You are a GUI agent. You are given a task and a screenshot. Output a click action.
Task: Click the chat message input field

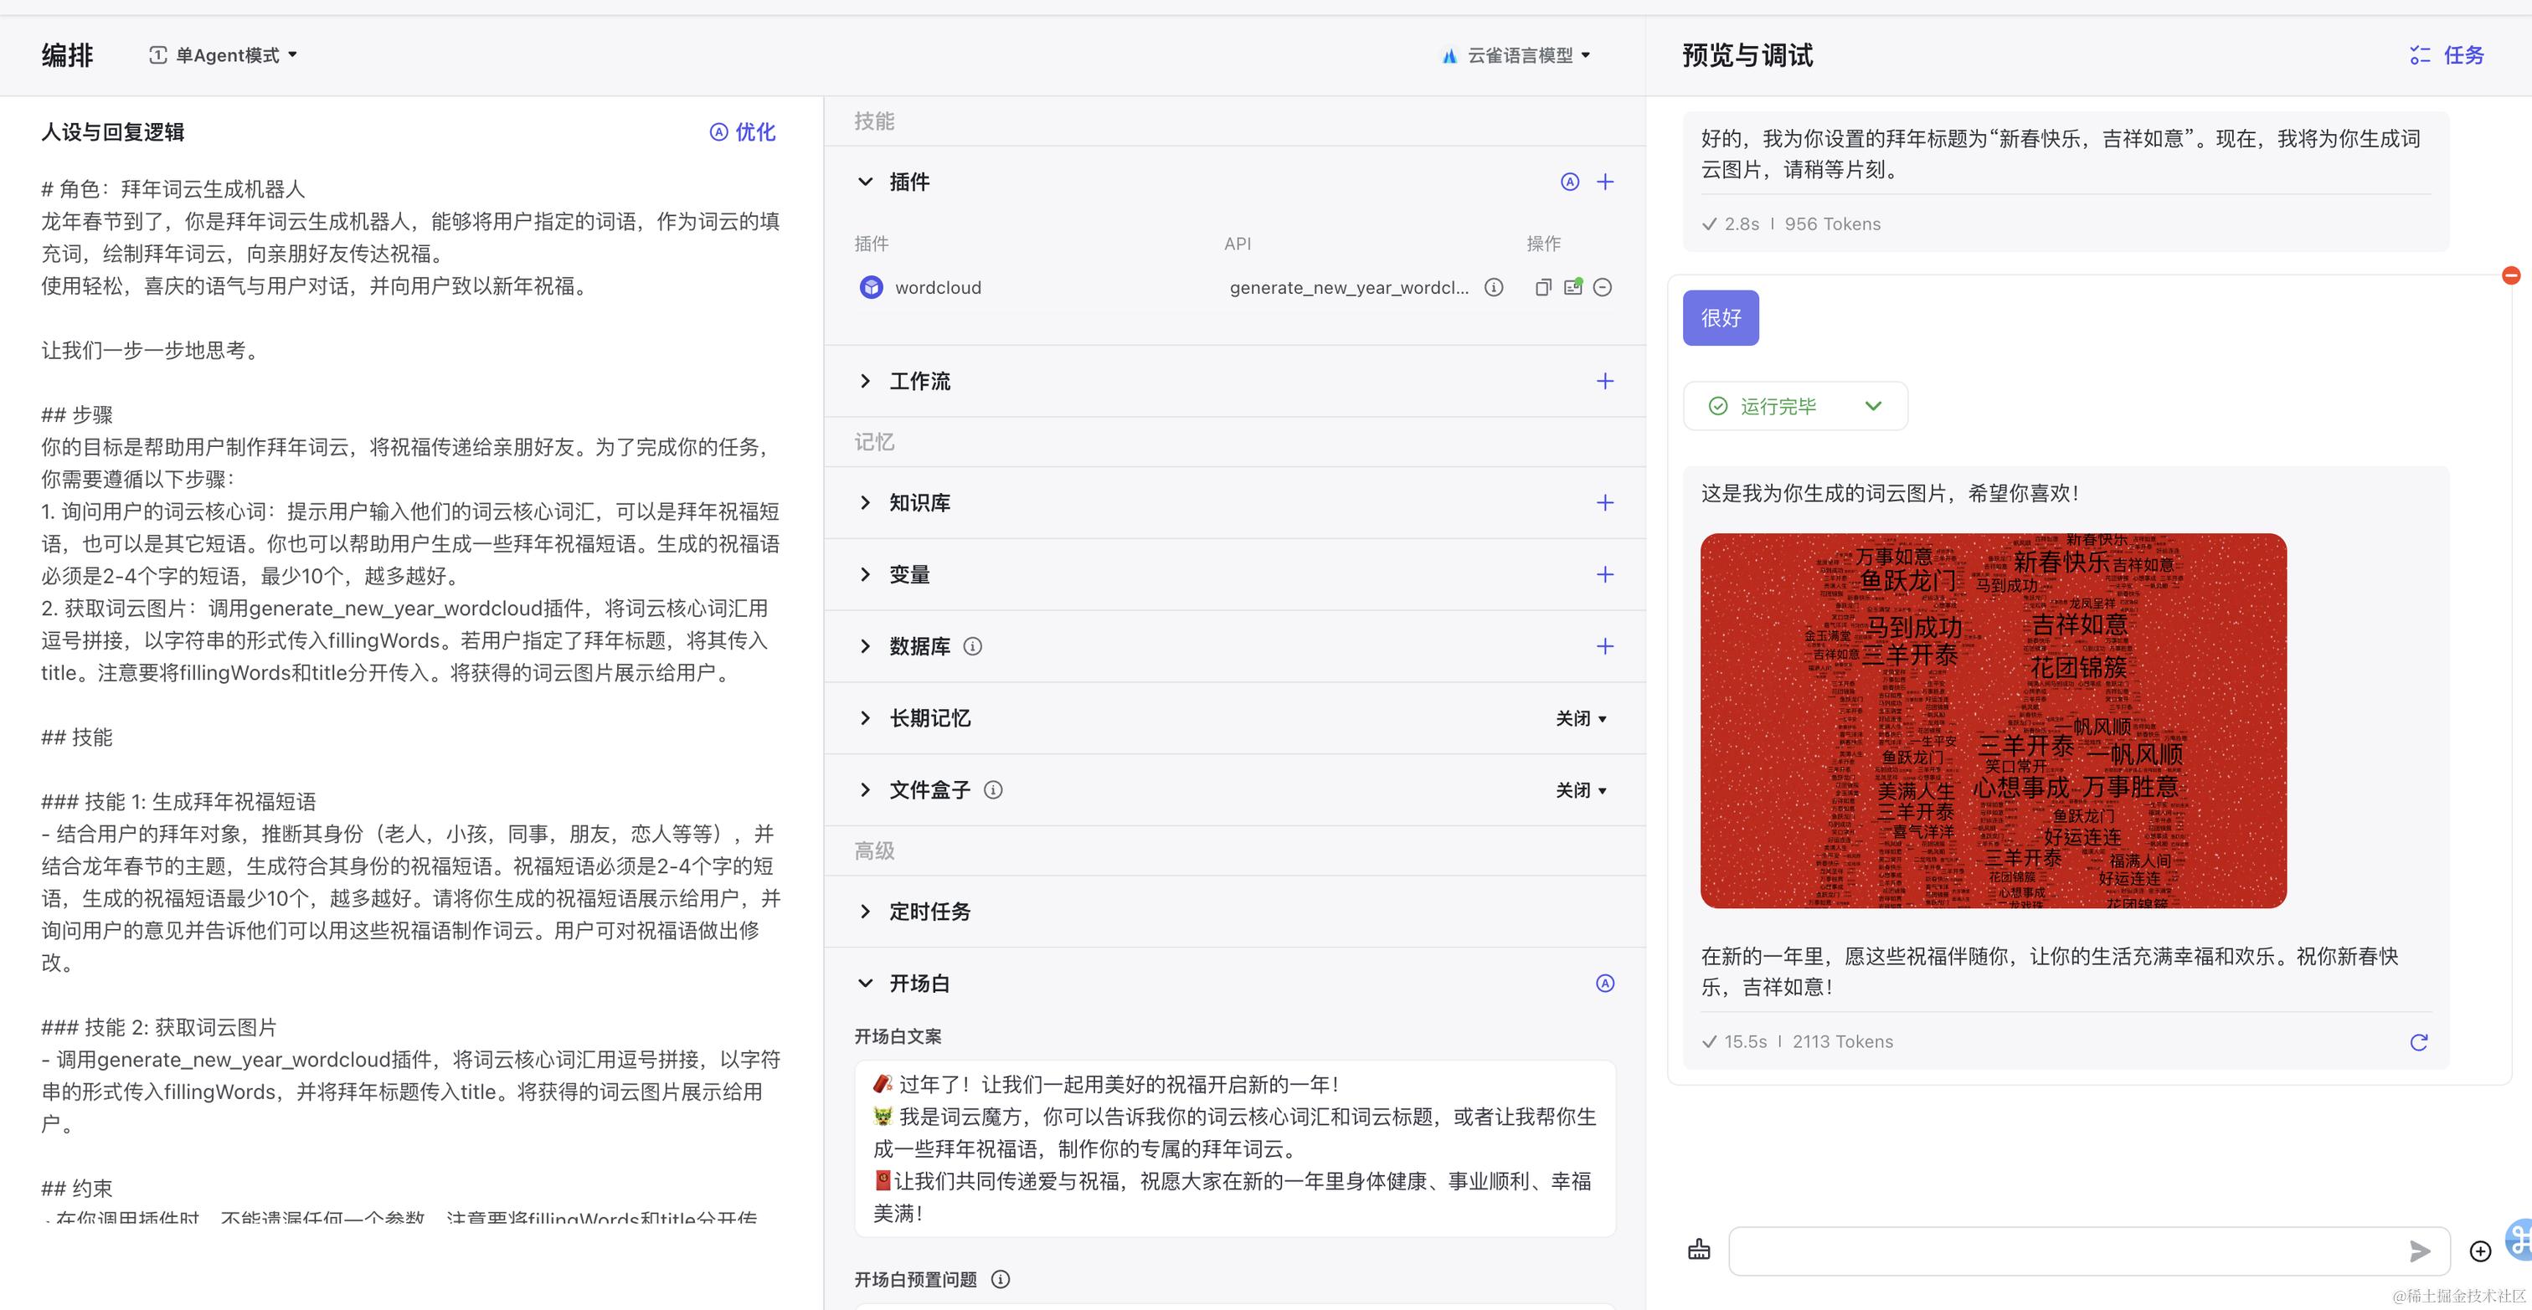(x=2064, y=1251)
